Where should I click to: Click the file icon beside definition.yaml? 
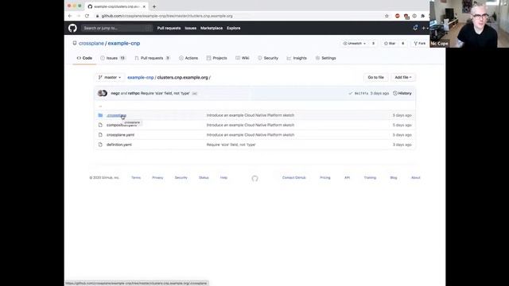tap(100, 145)
